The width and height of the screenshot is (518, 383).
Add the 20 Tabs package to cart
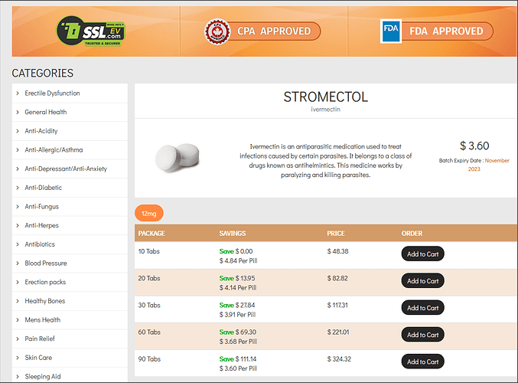(x=422, y=281)
